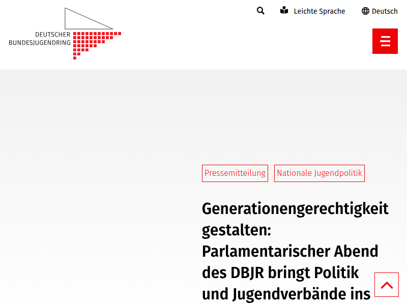The image size is (407, 305).
Task: Click the scroll-to-top arrow button
Action: click(387, 285)
